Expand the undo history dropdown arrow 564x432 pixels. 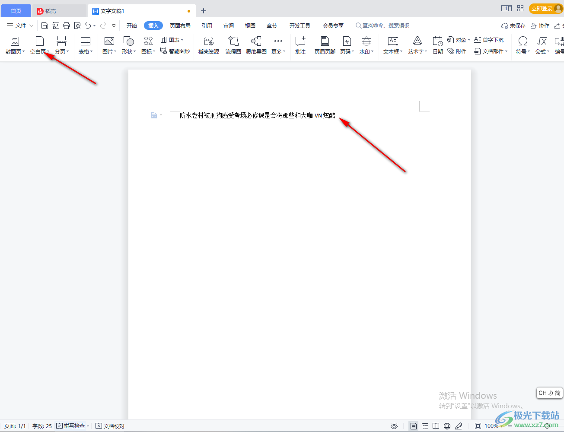coord(95,26)
